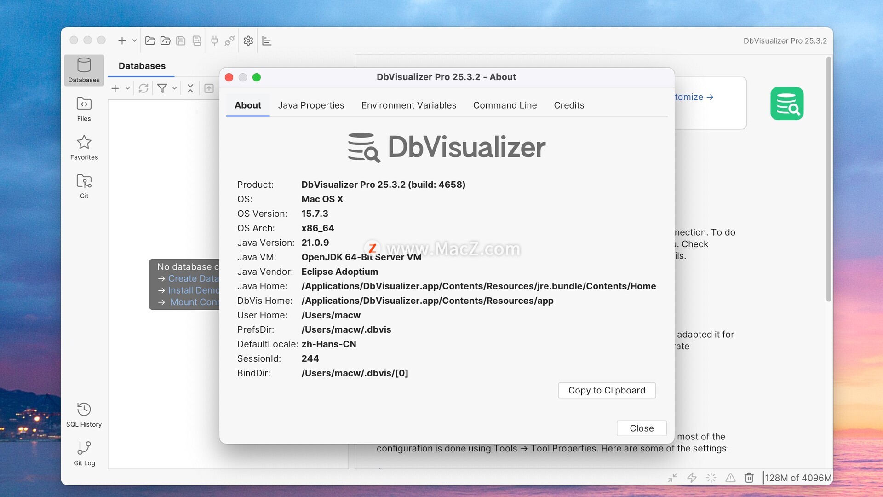Click the garbage collection trash icon
883x497 pixels.
click(x=749, y=478)
